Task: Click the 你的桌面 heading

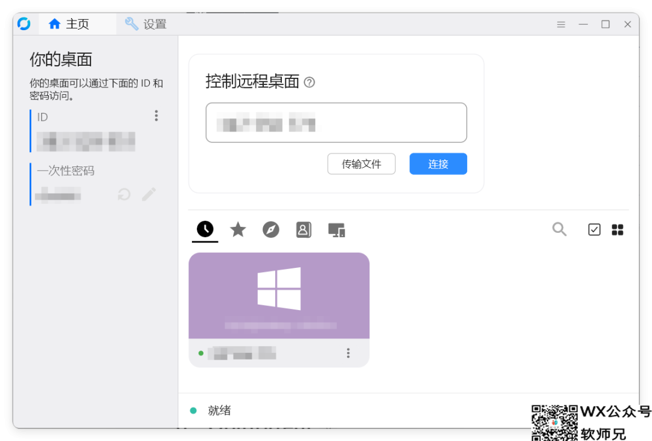Action: [x=61, y=60]
